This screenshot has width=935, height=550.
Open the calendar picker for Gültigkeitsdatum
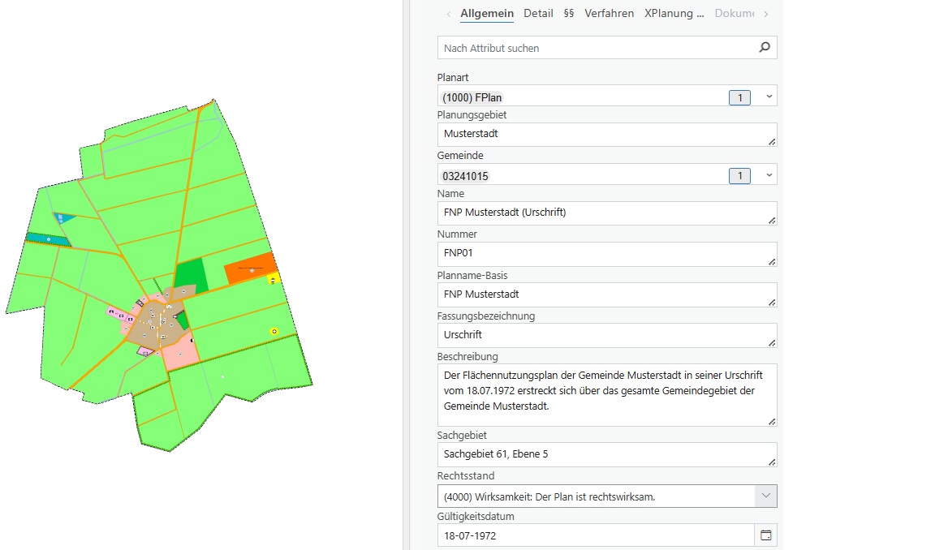click(x=765, y=535)
